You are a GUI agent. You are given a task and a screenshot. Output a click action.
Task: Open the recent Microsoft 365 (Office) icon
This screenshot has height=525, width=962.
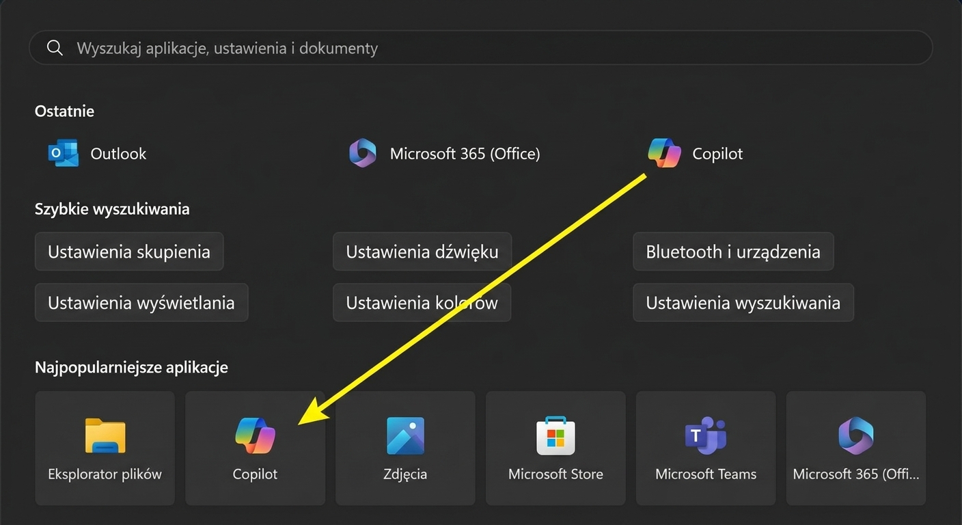pyautogui.click(x=363, y=153)
